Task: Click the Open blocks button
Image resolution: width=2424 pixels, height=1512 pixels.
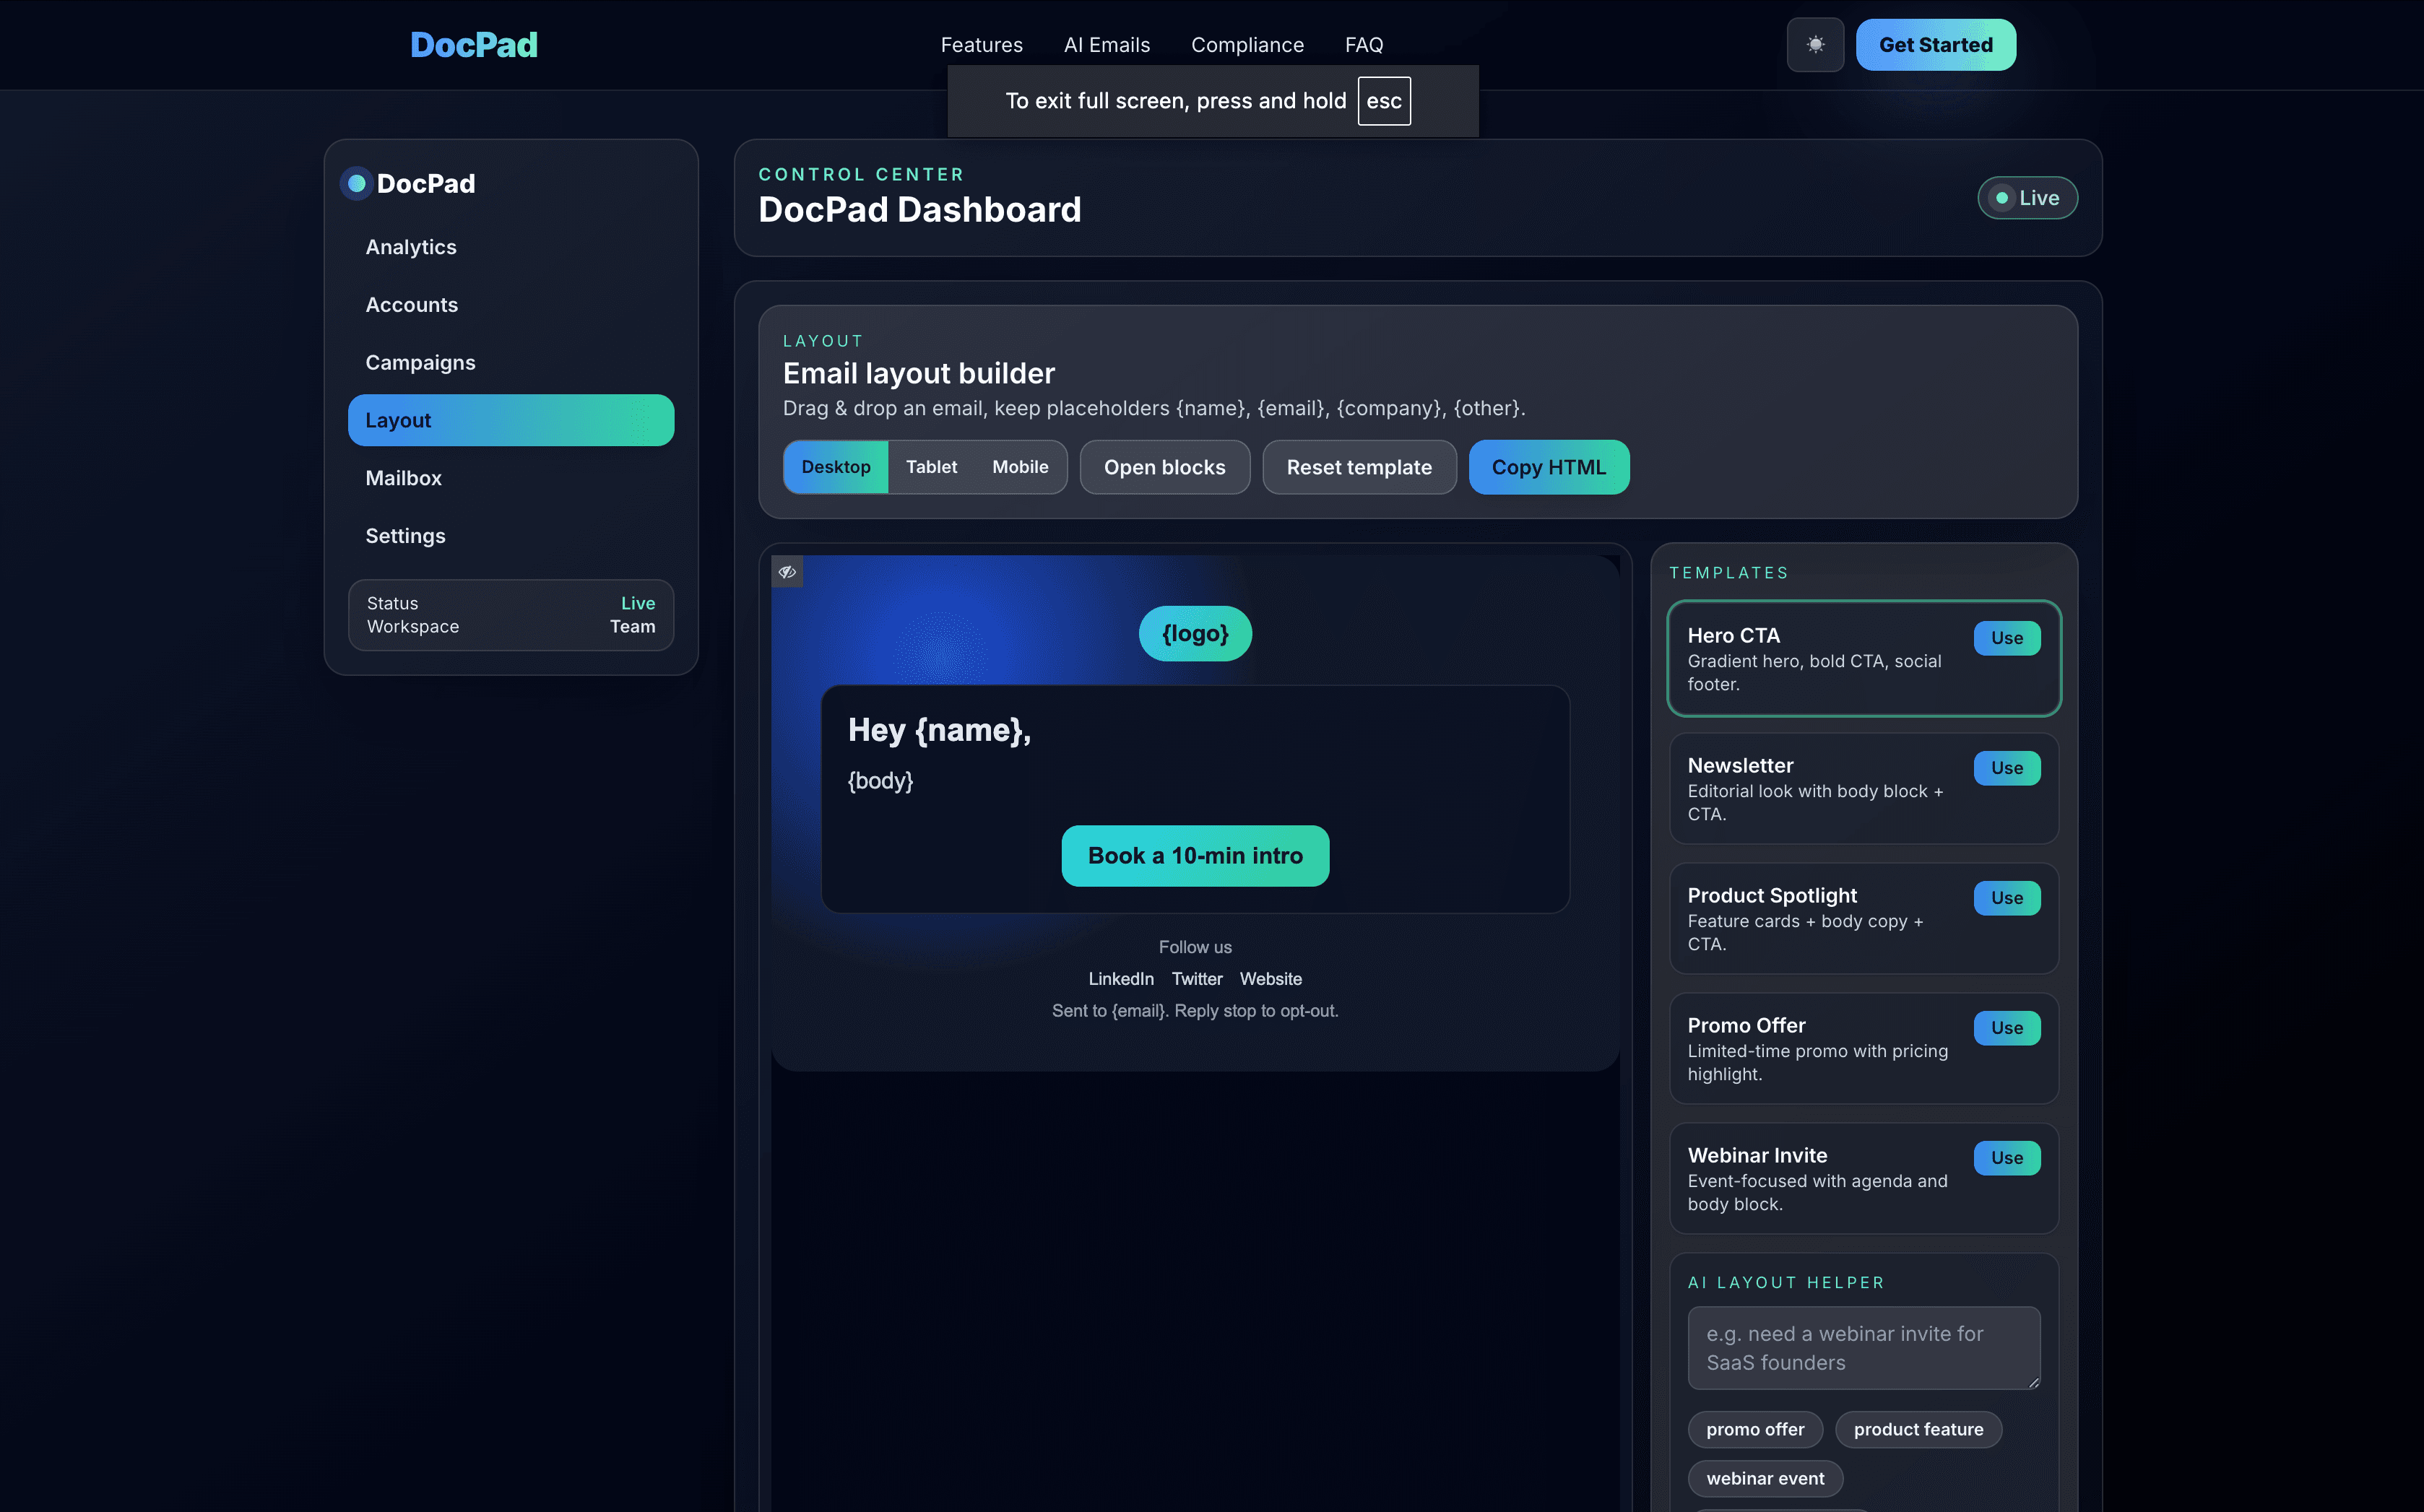Action: tap(1165, 467)
